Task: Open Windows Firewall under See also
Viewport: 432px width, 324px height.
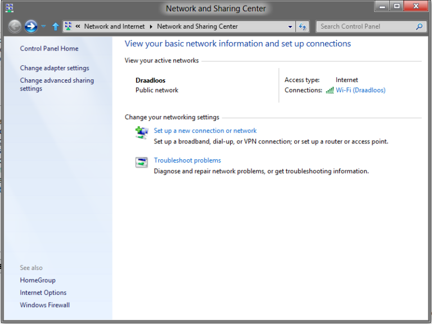Action: [44, 305]
